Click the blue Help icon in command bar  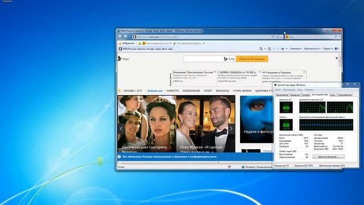tap(336, 48)
